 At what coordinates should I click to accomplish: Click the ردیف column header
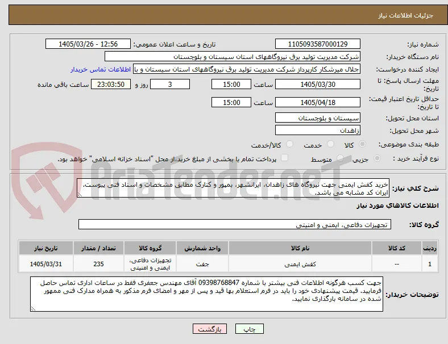point(429,248)
